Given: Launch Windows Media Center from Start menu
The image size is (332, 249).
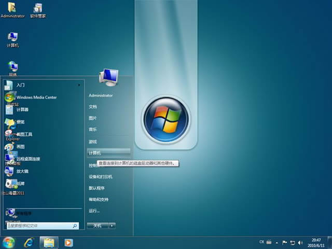Looking at the screenshot, I should click(44, 98).
